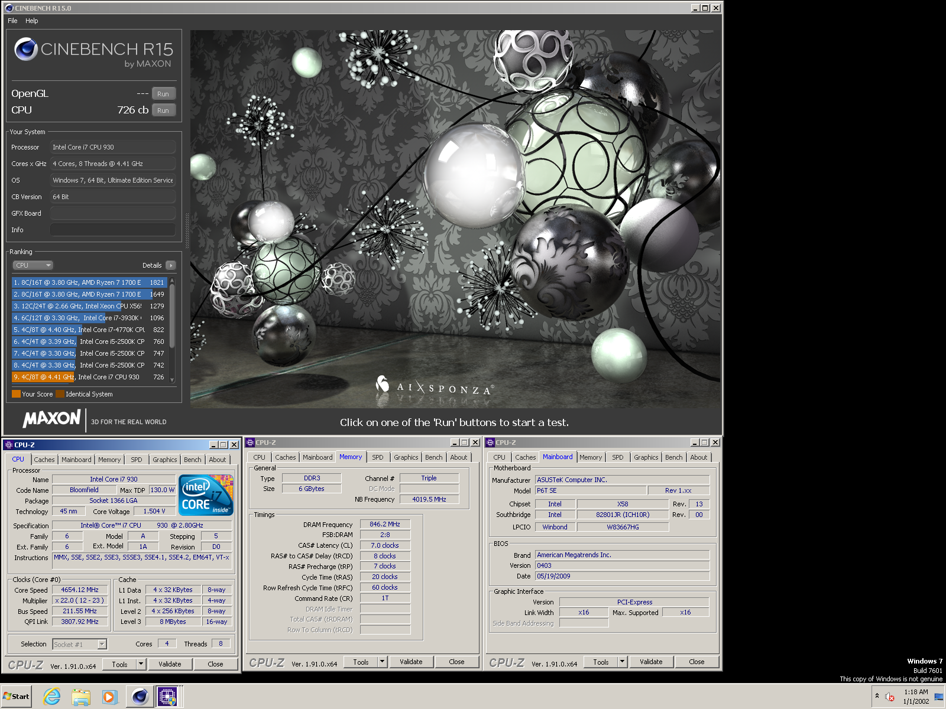Launch Windows Media Player from taskbar
The height and width of the screenshot is (709, 946).
coord(109,697)
